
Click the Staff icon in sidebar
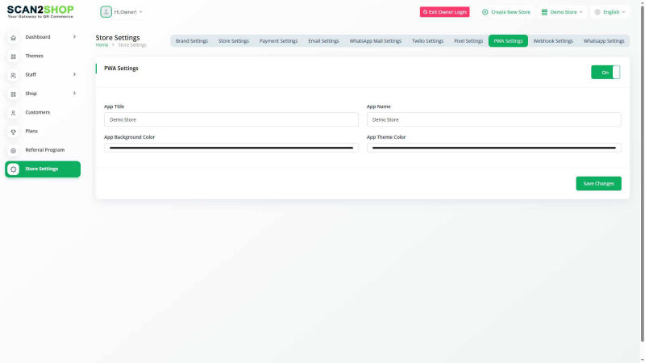(x=13, y=75)
